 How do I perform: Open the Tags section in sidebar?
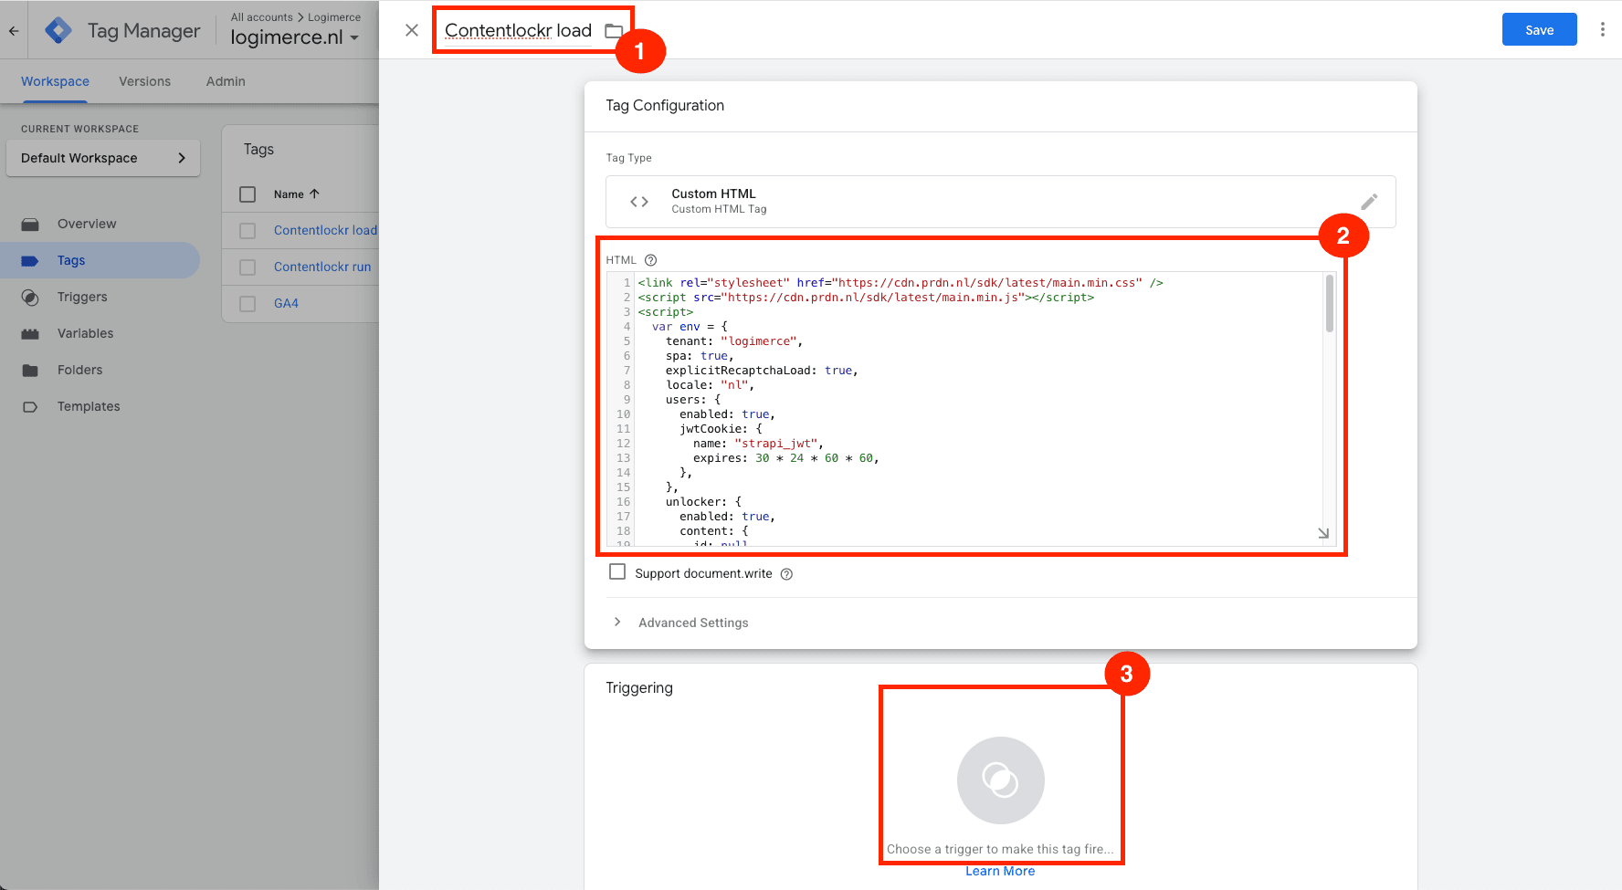(x=70, y=260)
